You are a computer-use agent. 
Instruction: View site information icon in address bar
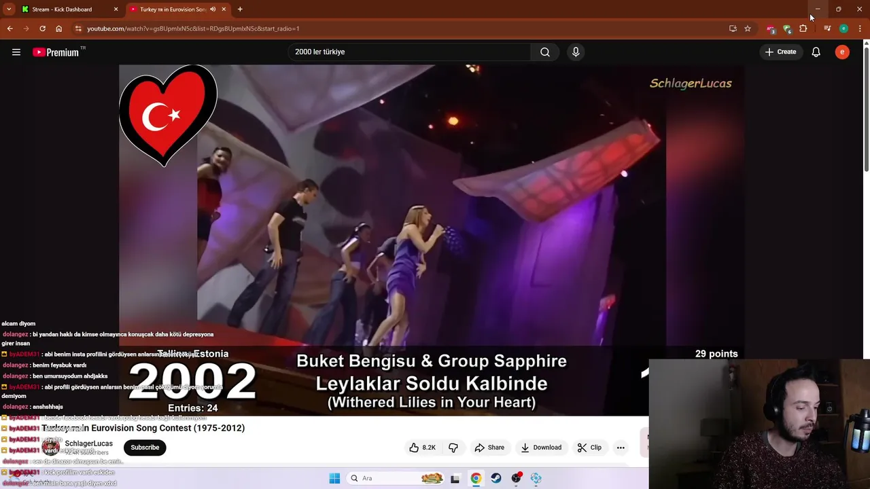[x=78, y=29]
